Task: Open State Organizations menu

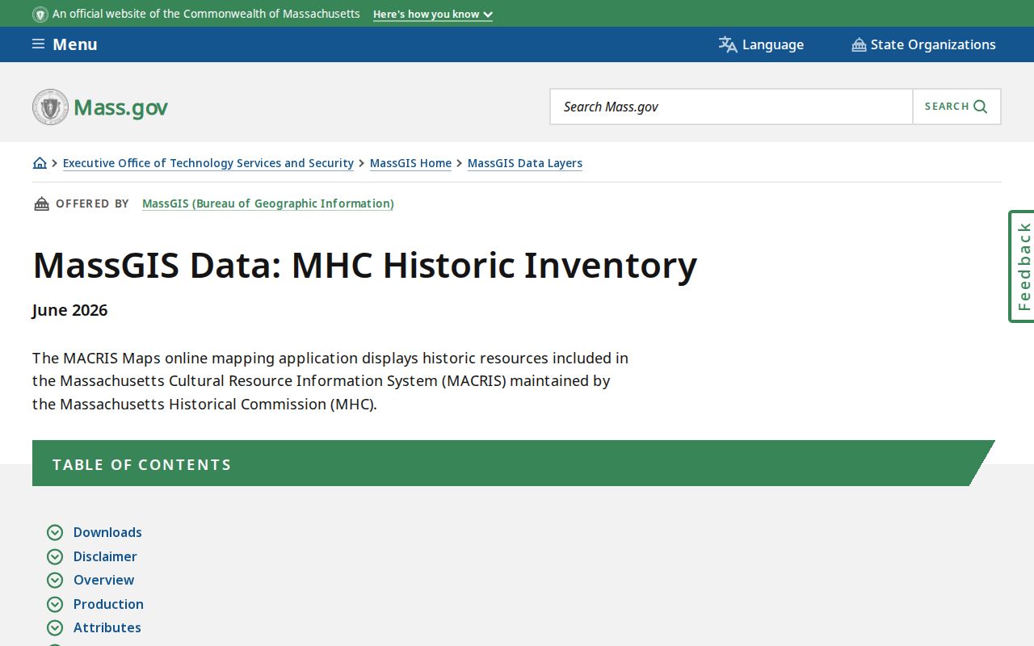Action: click(x=923, y=44)
